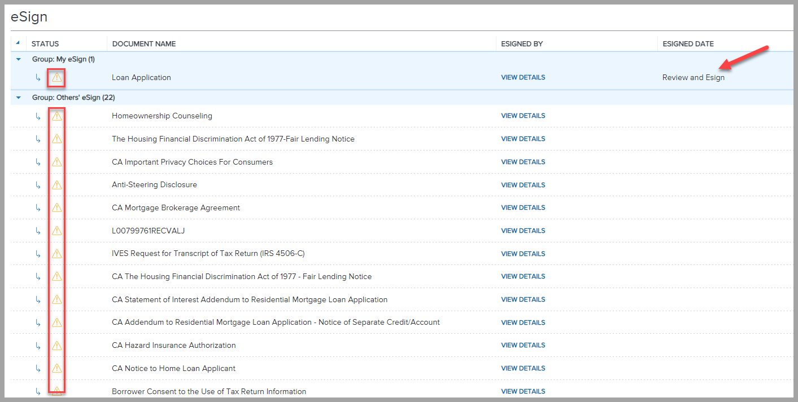798x402 pixels.
Task: Collapse the Others' eSign group
Action: (19, 98)
